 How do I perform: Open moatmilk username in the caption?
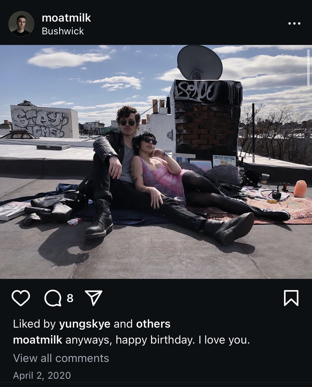[x=37, y=340]
